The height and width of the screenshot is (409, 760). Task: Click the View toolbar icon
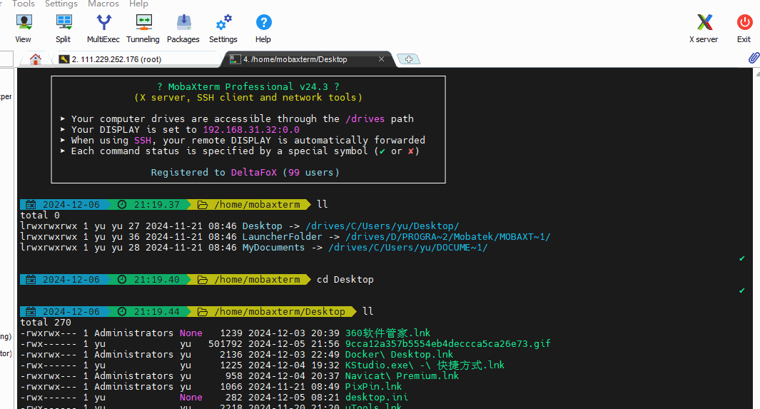(x=23, y=28)
